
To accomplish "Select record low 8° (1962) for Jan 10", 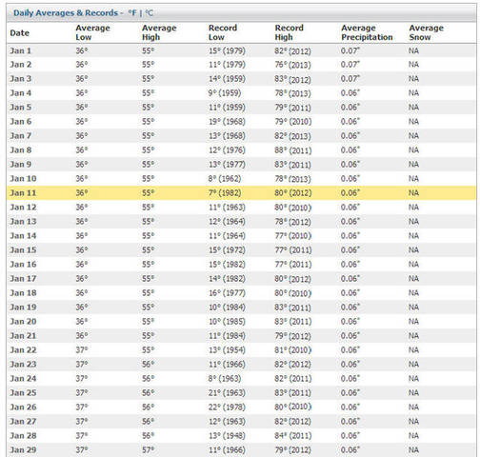I will tap(225, 179).
